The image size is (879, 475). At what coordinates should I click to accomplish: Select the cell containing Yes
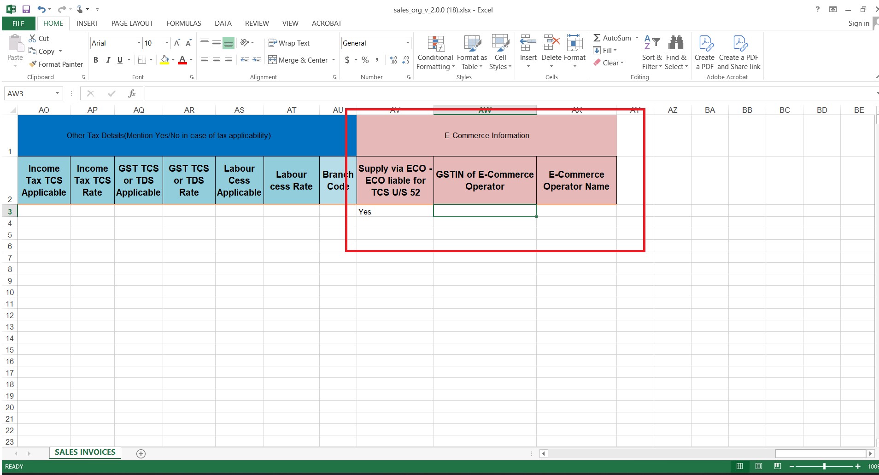395,211
